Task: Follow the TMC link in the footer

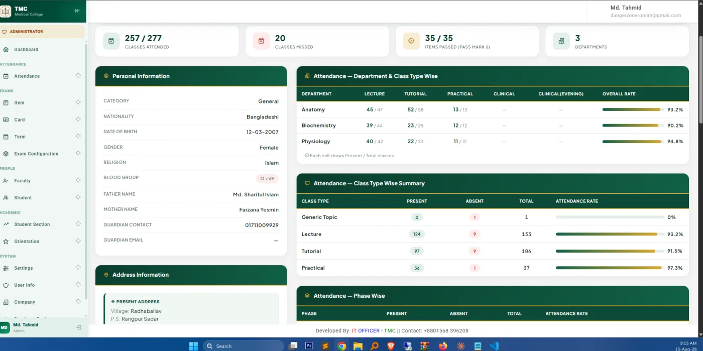Action: click(x=390, y=331)
